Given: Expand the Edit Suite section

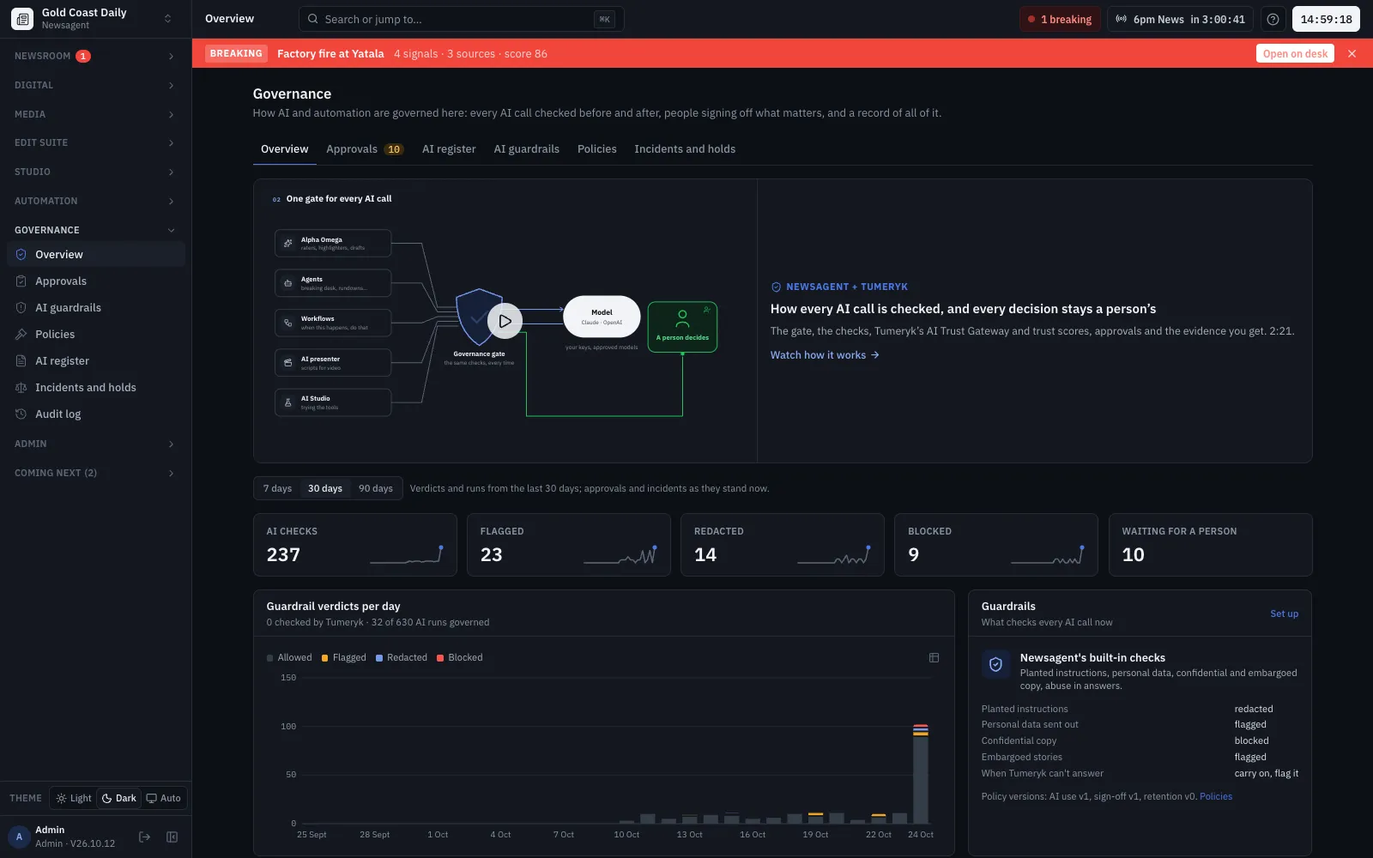Looking at the screenshot, I should tap(95, 142).
